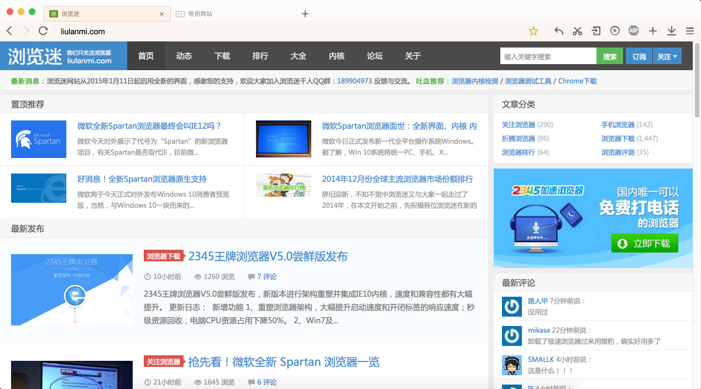Reload the page with refresh icon
The width and height of the screenshot is (701, 389).
point(43,31)
